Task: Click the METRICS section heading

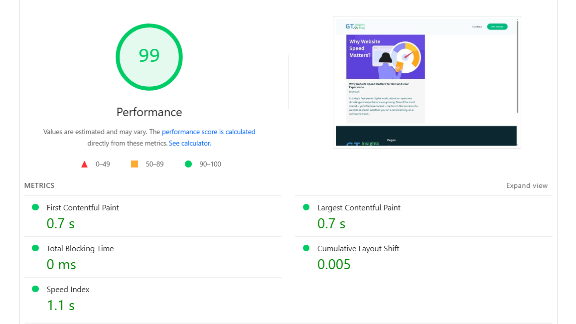Action: 39,185
